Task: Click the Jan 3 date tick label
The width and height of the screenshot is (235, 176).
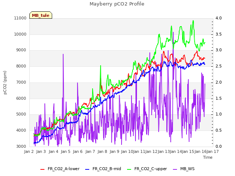Action: pyautogui.click(x=41, y=151)
